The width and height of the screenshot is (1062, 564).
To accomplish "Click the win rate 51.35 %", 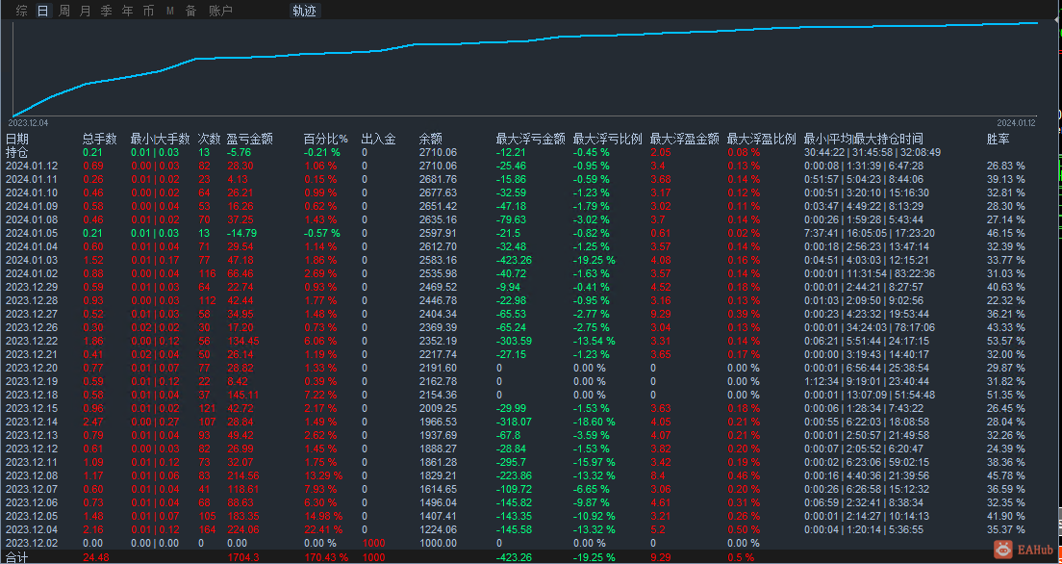I will point(1006,395).
